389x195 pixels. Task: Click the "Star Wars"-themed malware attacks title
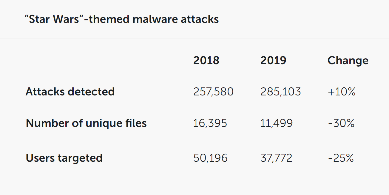pyautogui.click(x=122, y=19)
